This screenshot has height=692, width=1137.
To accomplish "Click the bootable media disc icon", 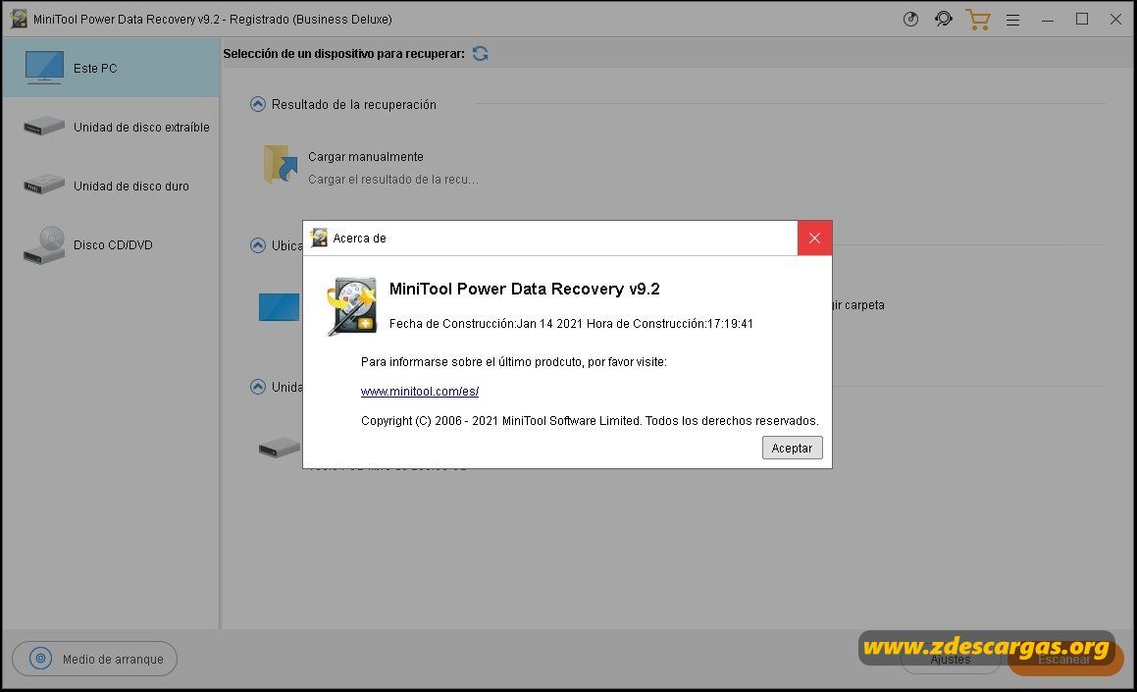I will click(40, 659).
